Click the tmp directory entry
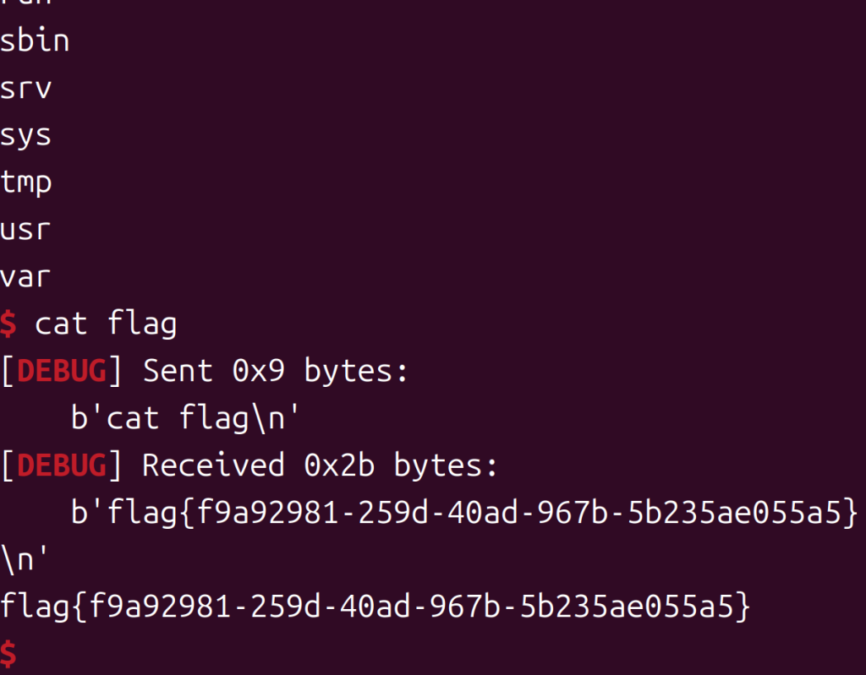The width and height of the screenshot is (866, 675). pos(26,182)
